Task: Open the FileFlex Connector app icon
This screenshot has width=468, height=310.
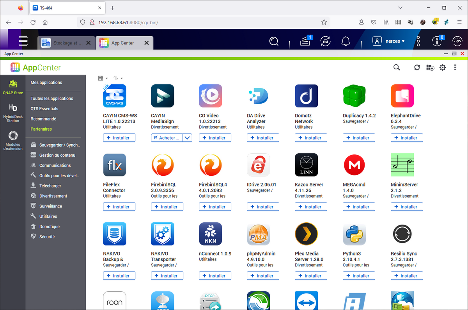Action: pyautogui.click(x=115, y=165)
